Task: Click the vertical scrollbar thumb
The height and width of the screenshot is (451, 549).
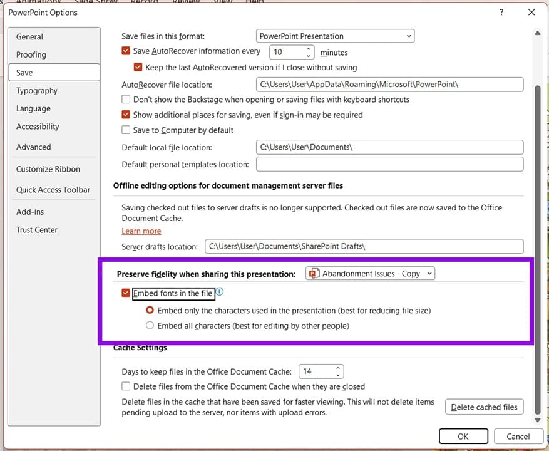Action: (x=538, y=249)
